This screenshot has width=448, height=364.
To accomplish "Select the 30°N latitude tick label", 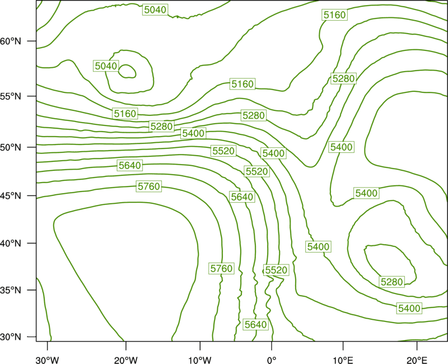I will click(x=11, y=337).
